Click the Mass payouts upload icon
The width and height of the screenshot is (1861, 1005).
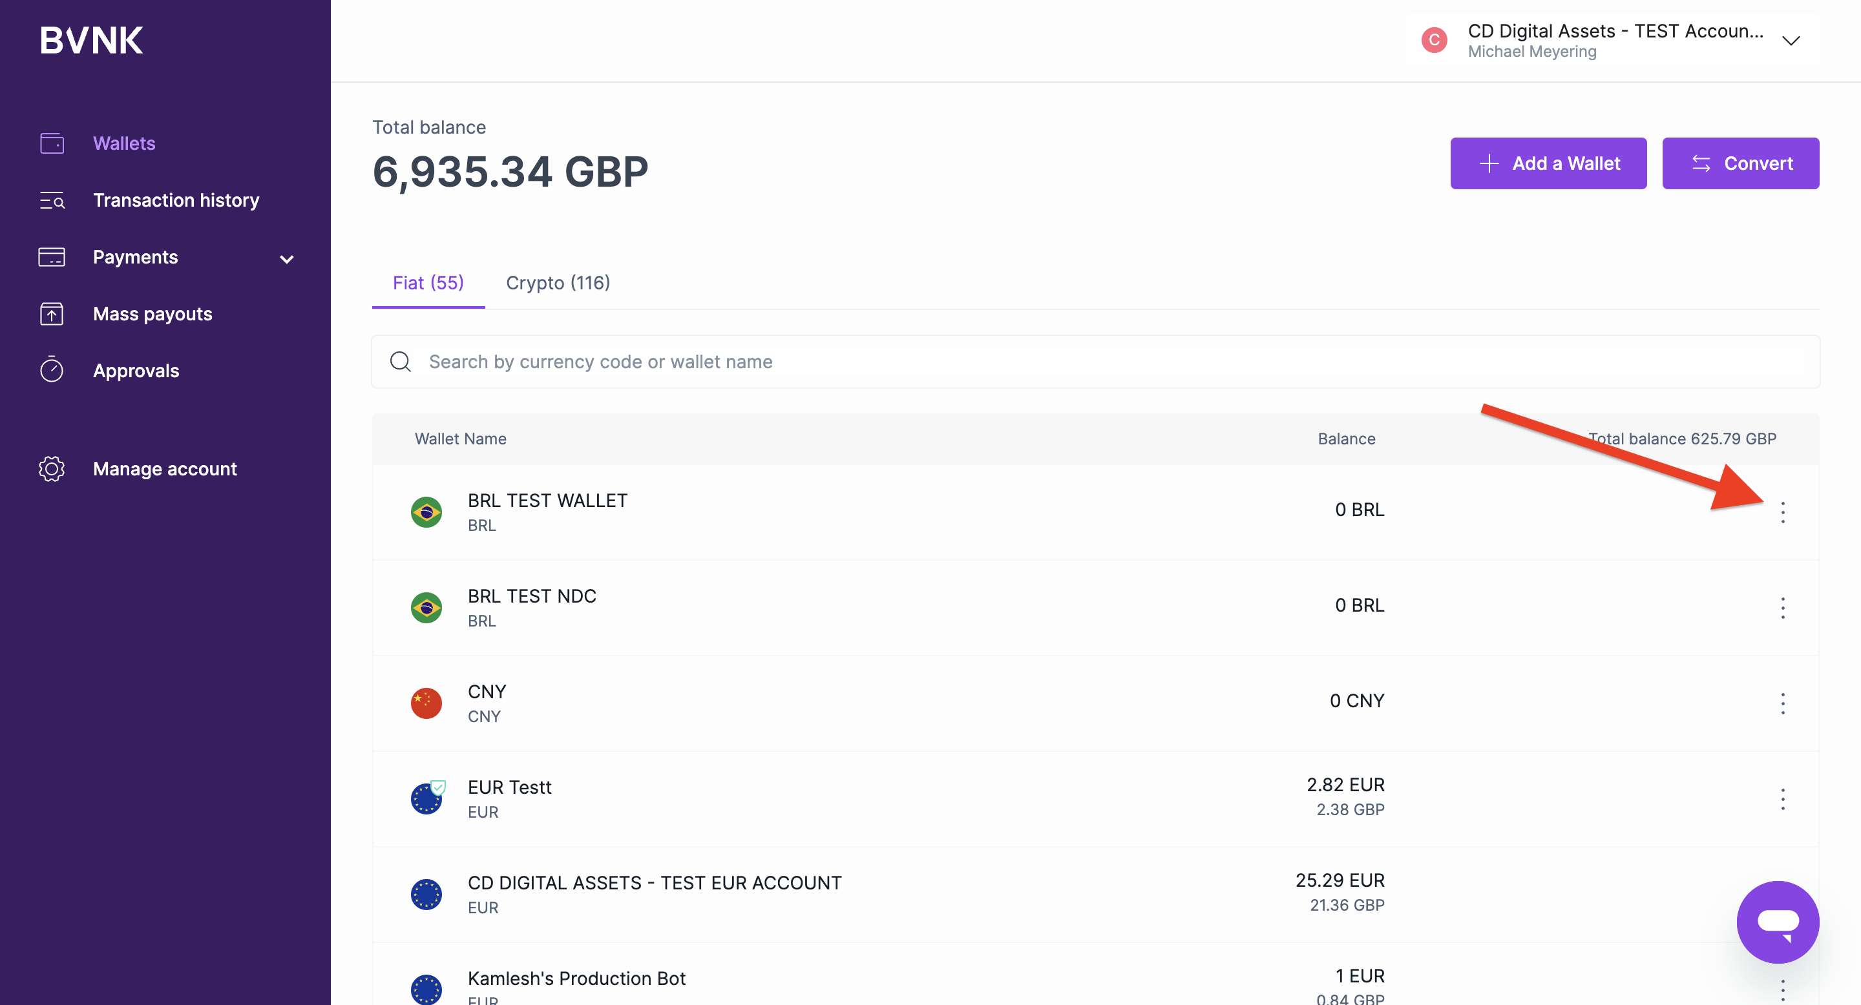coord(52,314)
